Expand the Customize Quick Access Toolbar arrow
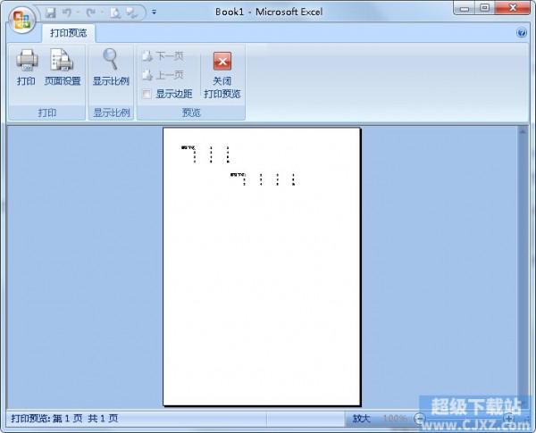The width and height of the screenshot is (536, 433). 154,12
